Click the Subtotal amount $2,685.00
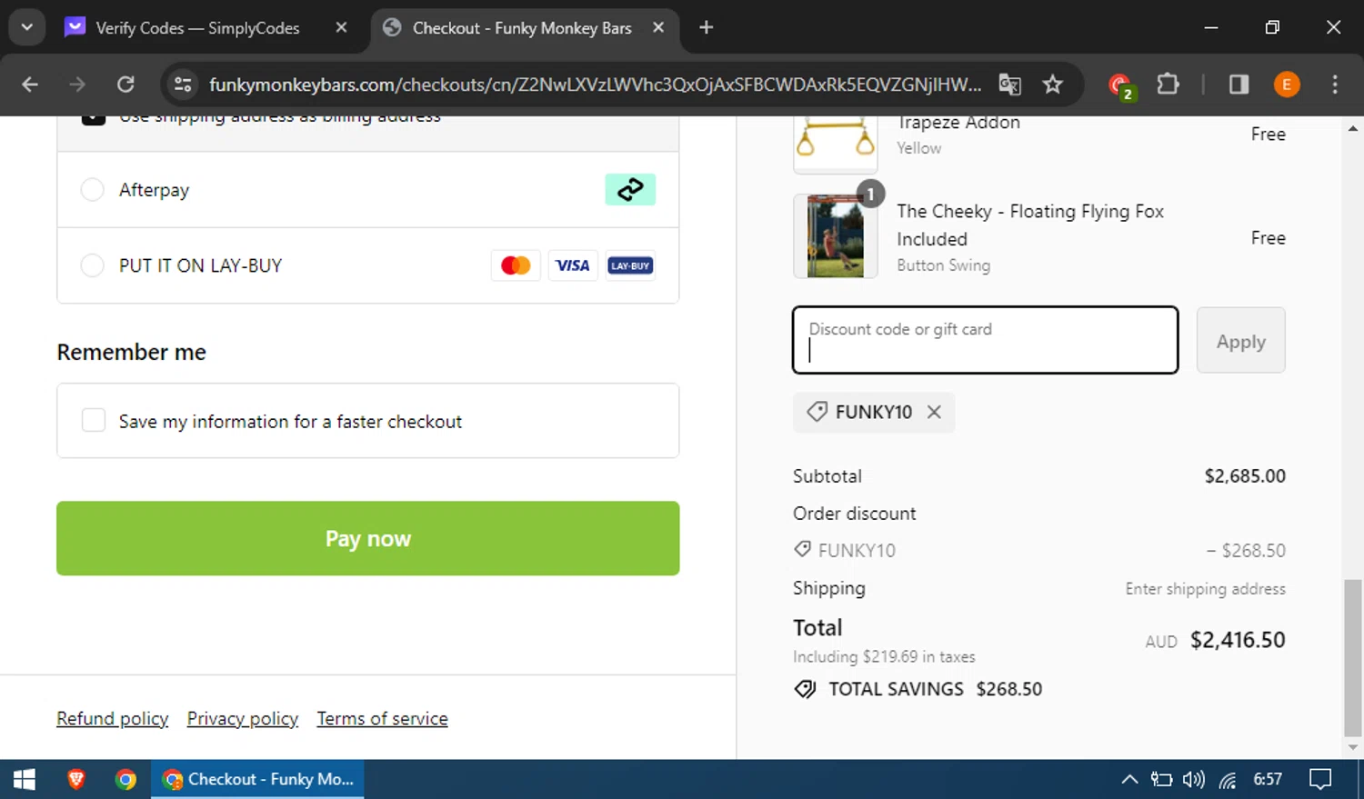The image size is (1364, 799). tap(1245, 475)
